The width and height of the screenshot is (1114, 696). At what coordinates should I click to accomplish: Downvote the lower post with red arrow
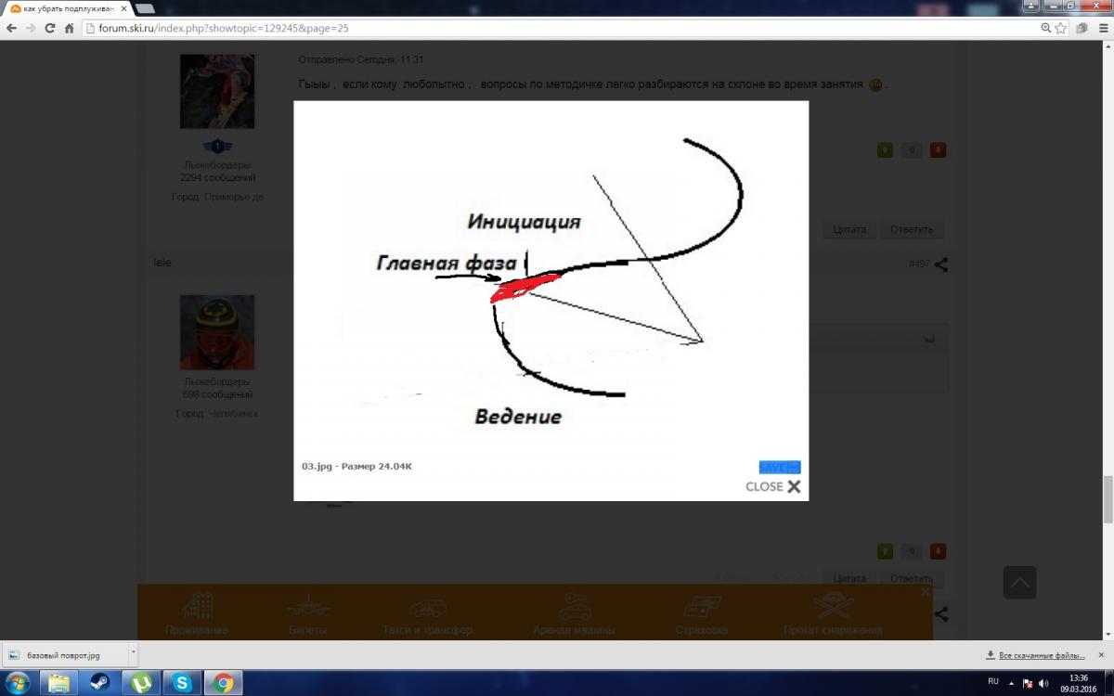pyautogui.click(x=938, y=551)
